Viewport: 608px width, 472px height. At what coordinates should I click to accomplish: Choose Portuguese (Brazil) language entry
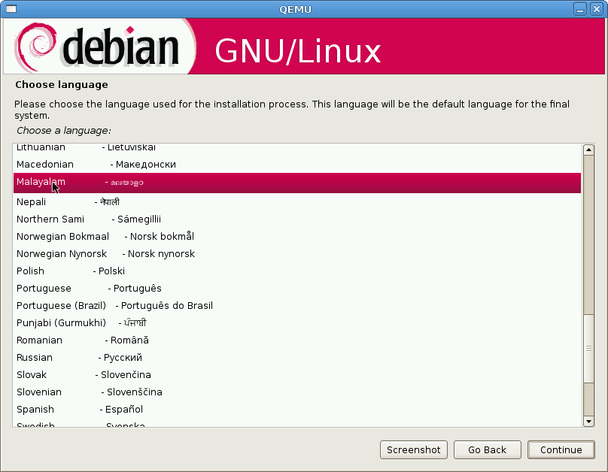coord(61,305)
